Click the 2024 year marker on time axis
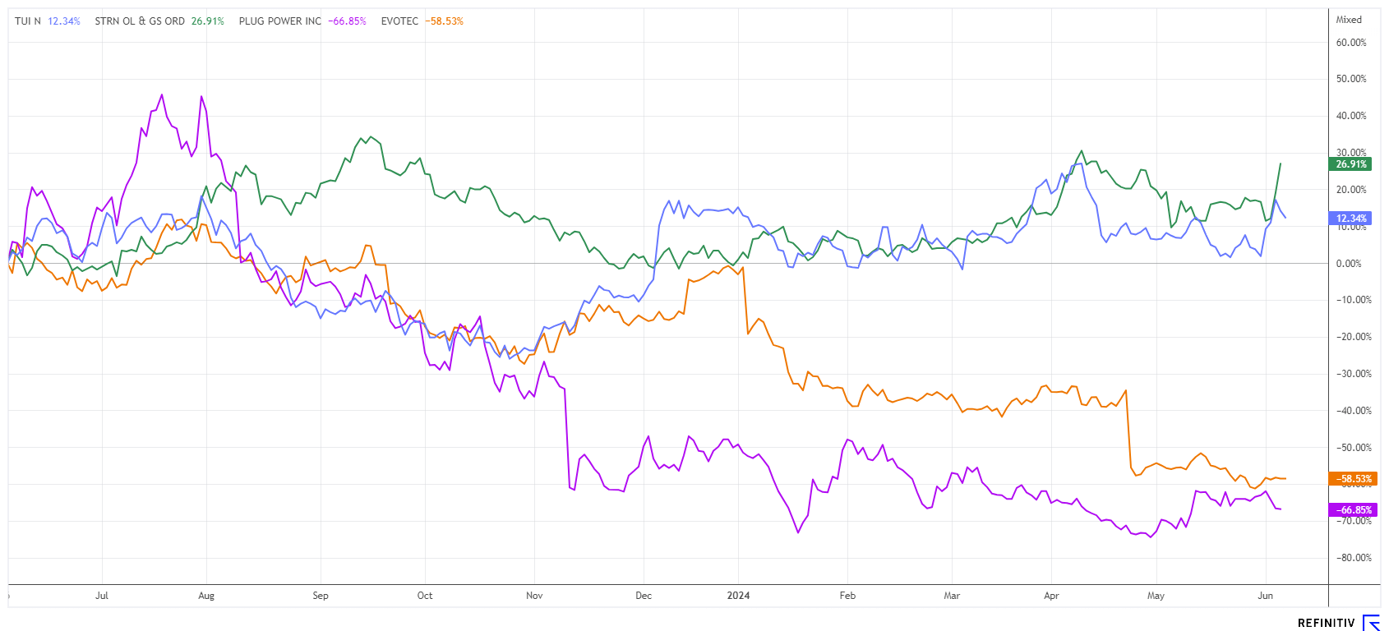The height and width of the screenshot is (631, 1389). pyautogui.click(x=738, y=596)
